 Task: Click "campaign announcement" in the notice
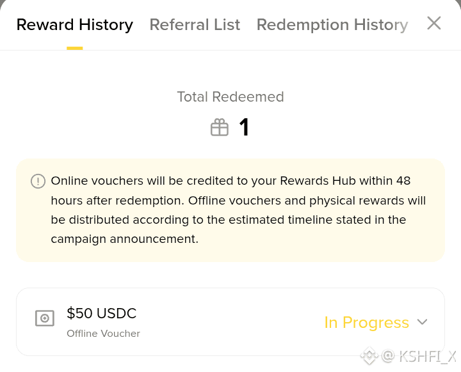(x=124, y=239)
